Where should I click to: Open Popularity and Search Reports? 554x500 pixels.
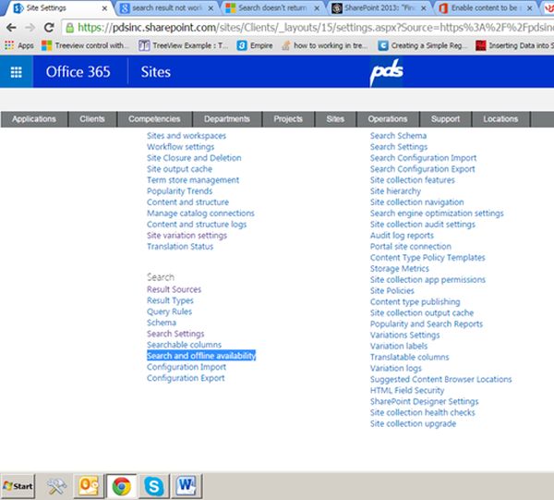click(x=426, y=323)
